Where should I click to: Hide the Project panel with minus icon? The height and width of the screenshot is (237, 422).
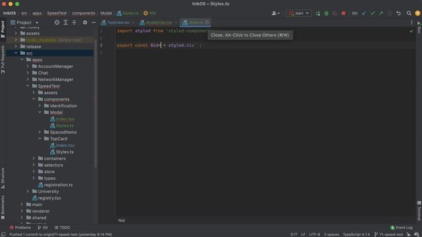(94, 22)
